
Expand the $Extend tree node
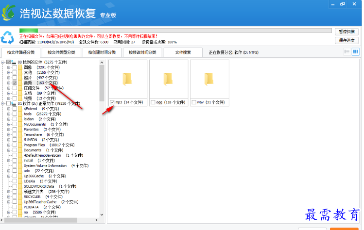[9, 109]
